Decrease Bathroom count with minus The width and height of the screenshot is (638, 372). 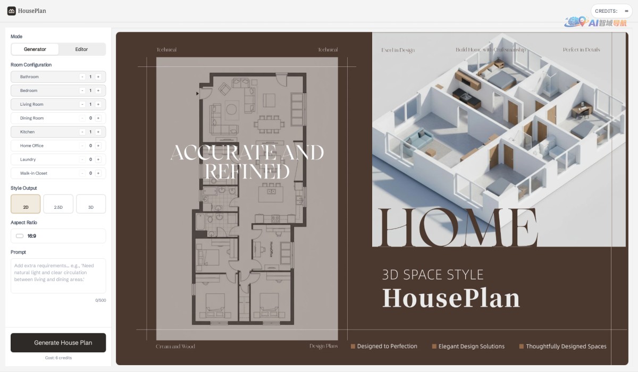tap(82, 77)
